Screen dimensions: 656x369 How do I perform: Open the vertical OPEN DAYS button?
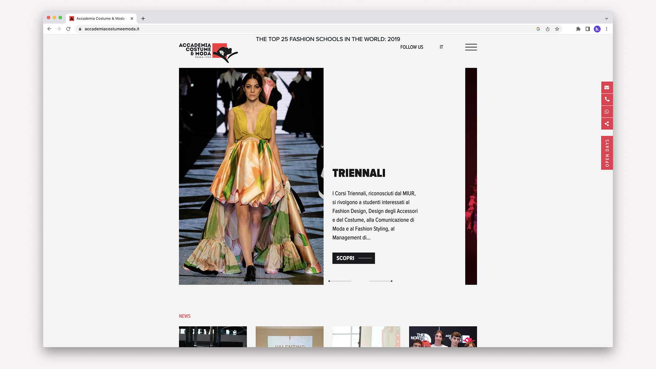(607, 153)
